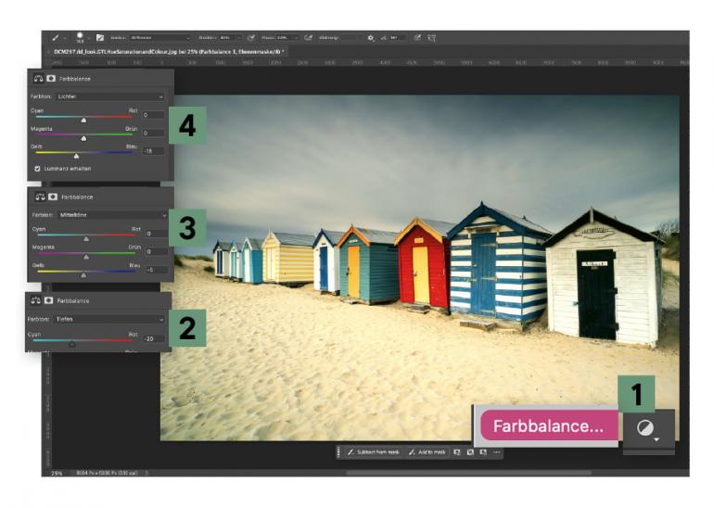Toggle pressure for opacity icon

click(251, 38)
